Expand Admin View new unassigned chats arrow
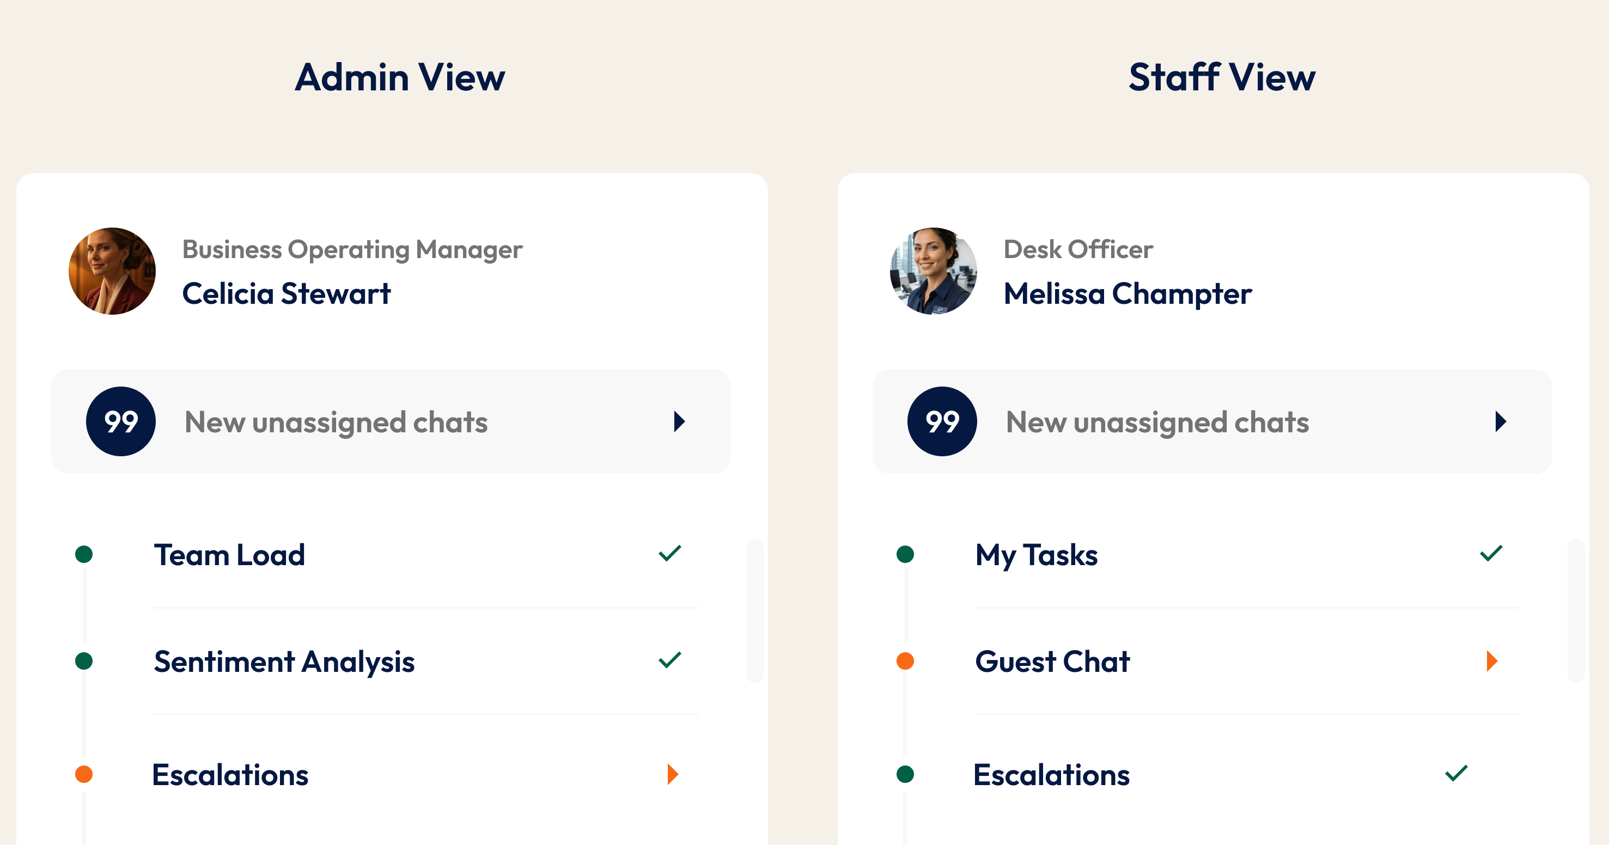 tap(680, 421)
